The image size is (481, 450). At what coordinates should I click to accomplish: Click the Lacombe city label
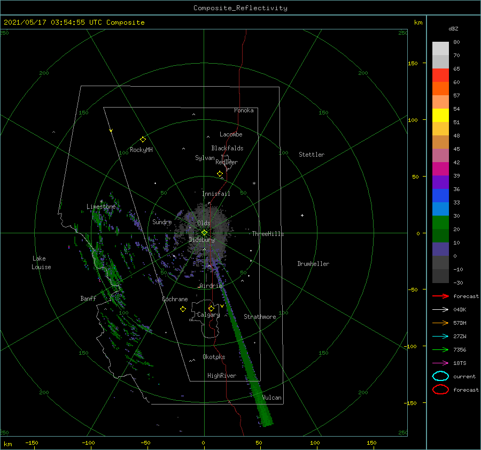231,134
